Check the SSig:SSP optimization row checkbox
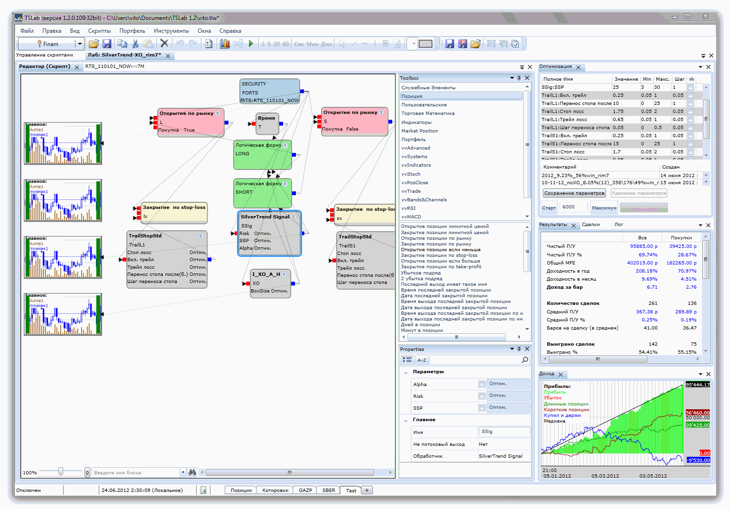Screen dimensions: 730x509 tap(691, 87)
